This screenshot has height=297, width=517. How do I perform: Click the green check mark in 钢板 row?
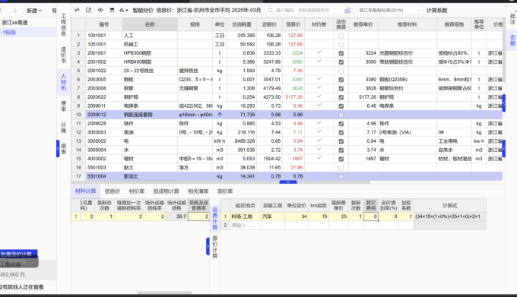[319, 79]
